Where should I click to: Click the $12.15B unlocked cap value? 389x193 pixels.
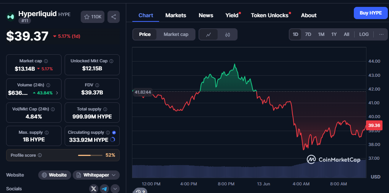point(92,68)
